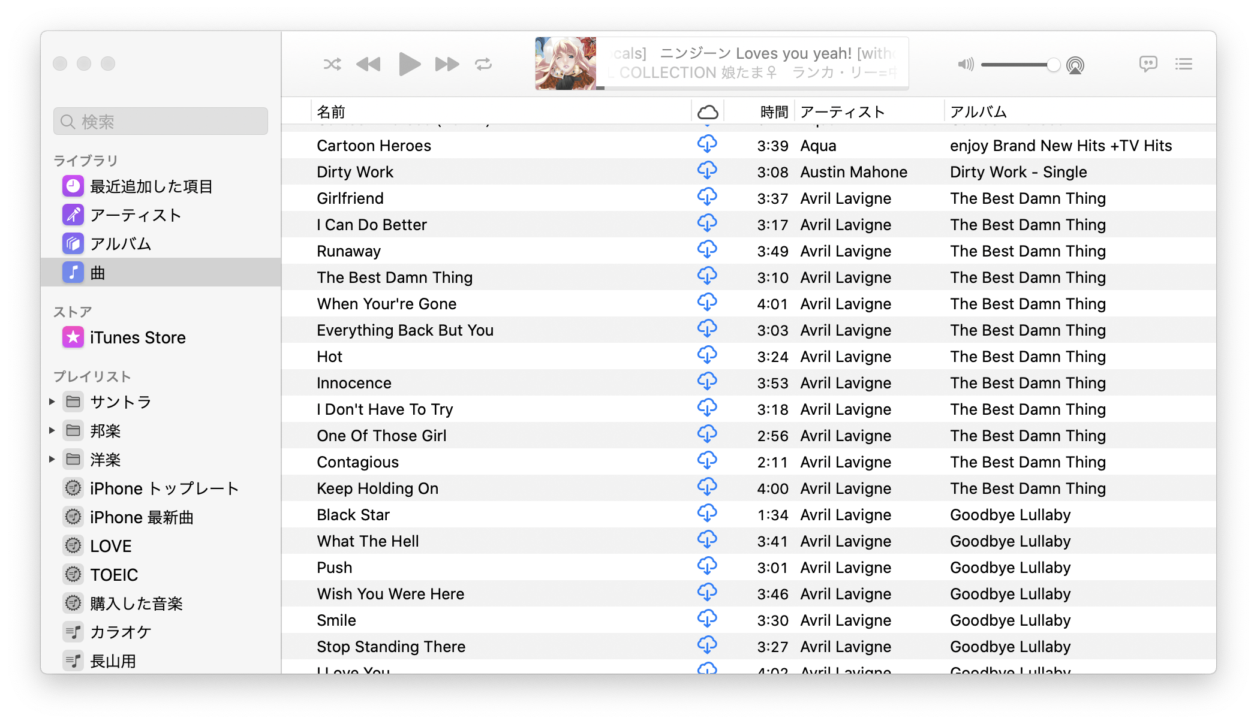The image size is (1257, 724).
Task: Start playback with the play button
Action: [410, 64]
